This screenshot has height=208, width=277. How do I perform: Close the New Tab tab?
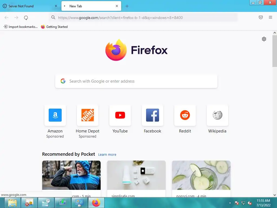pos(117,6)
